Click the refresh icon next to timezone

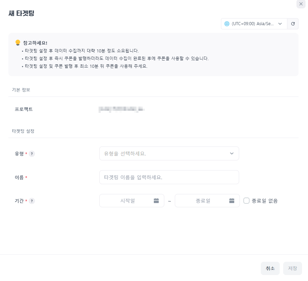(293, 24)
